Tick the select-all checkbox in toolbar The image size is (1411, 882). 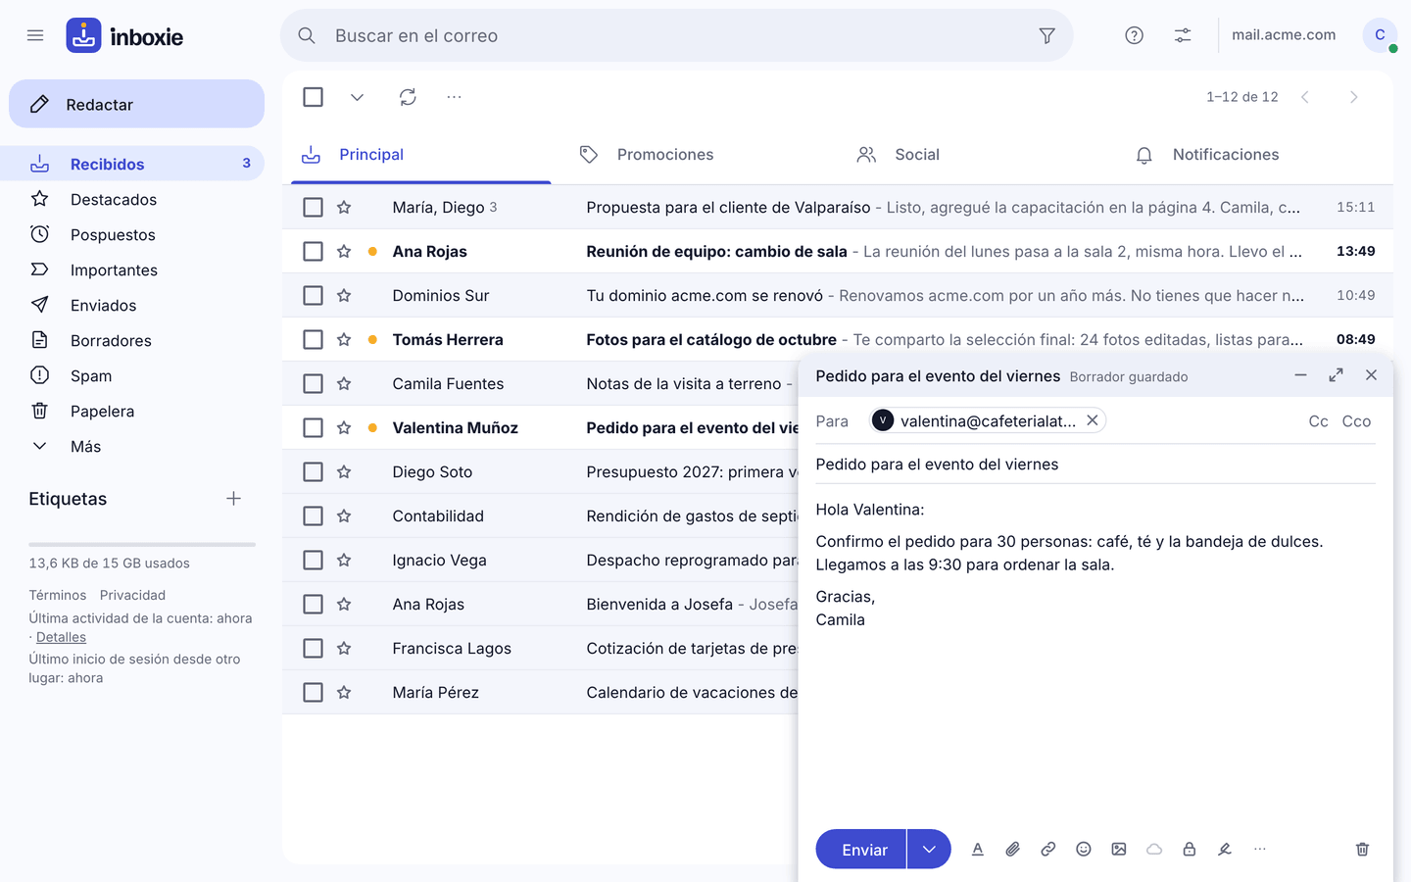coord(314,97)
